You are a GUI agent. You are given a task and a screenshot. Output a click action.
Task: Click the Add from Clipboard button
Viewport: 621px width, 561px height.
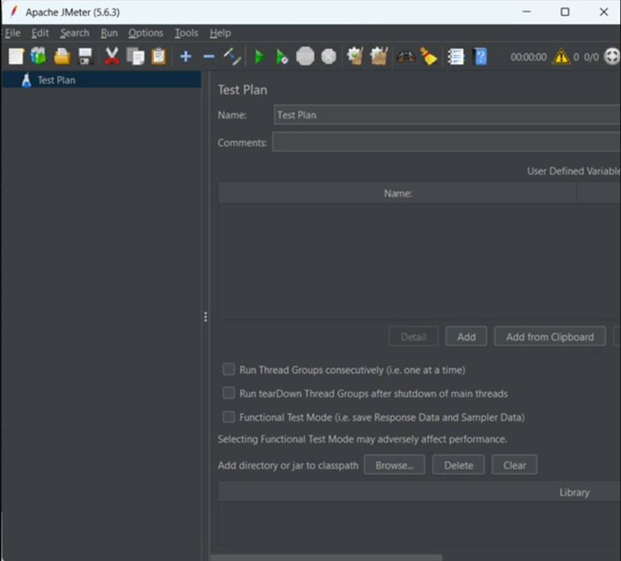549,336
